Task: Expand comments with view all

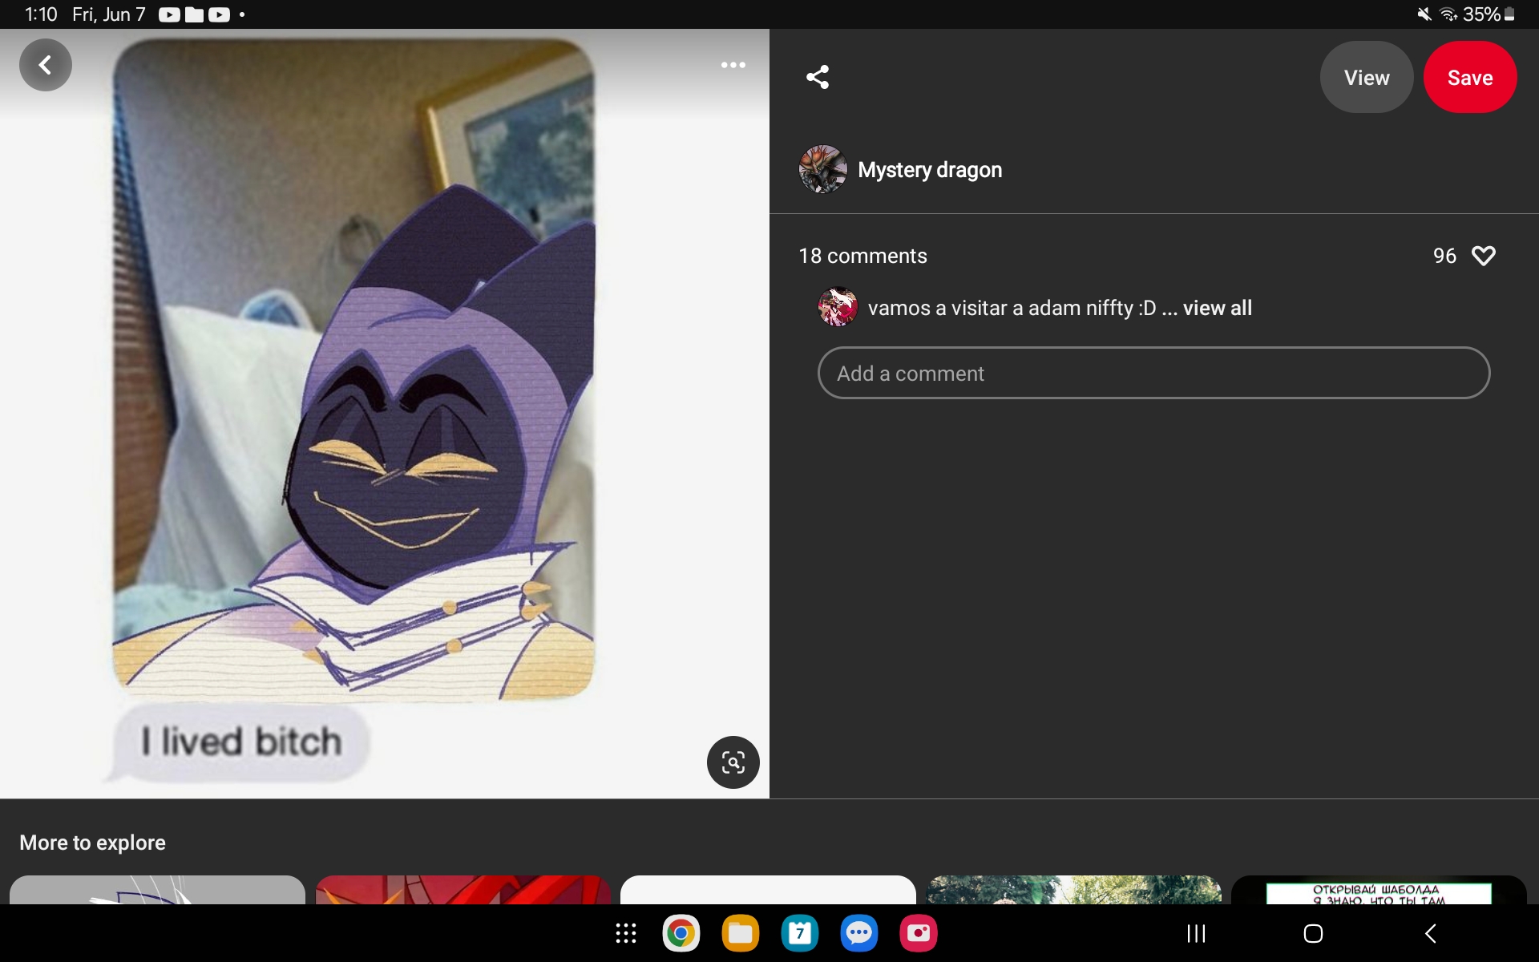Action: coord(1217,308)
